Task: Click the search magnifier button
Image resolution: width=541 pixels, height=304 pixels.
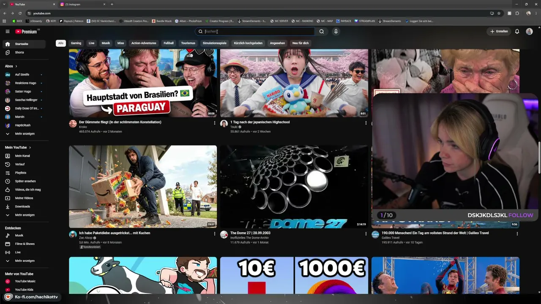Action: 322,31
